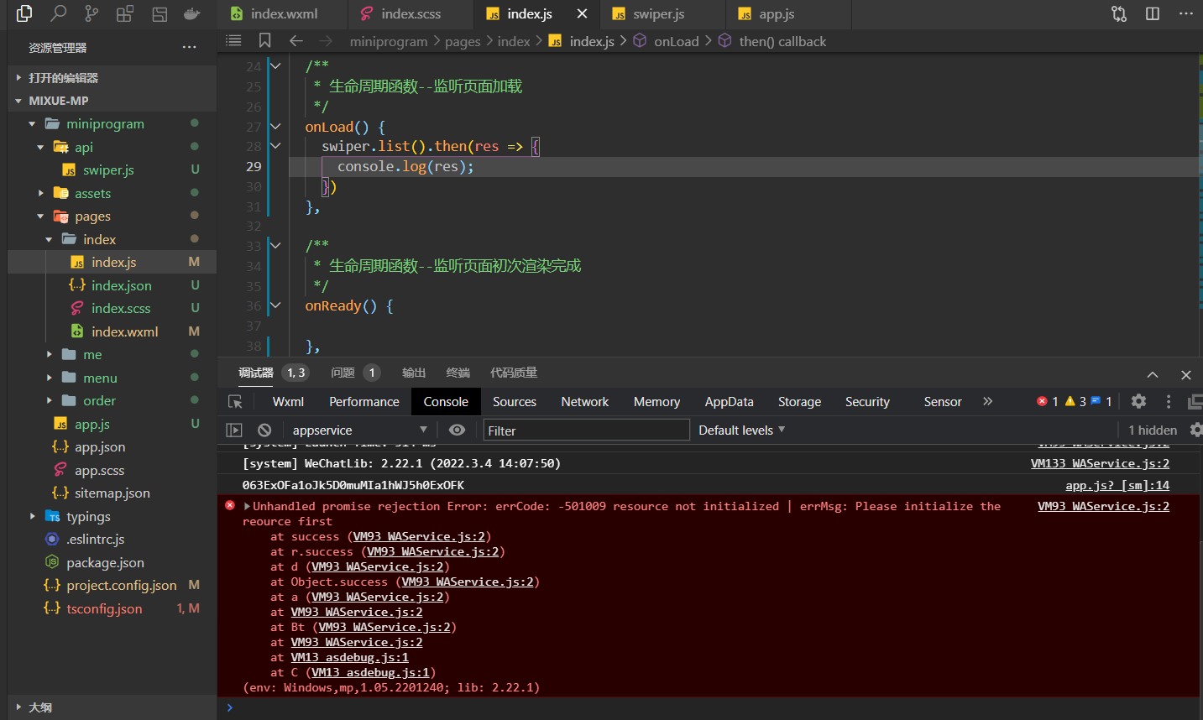Clear the console with the ban icon
This screenshot has height=720, width=1203.
tap(264, 430)
